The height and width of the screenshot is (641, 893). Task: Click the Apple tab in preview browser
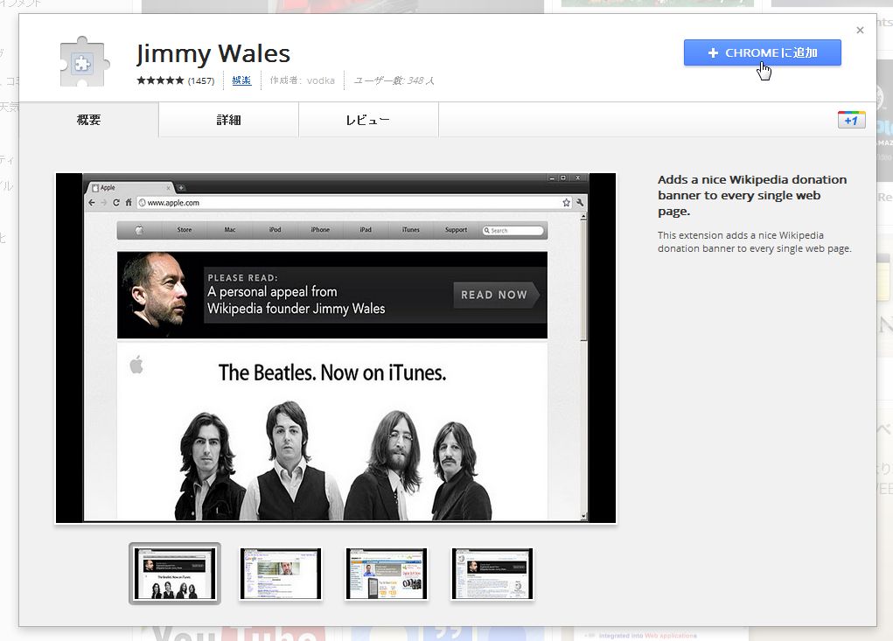129,188
